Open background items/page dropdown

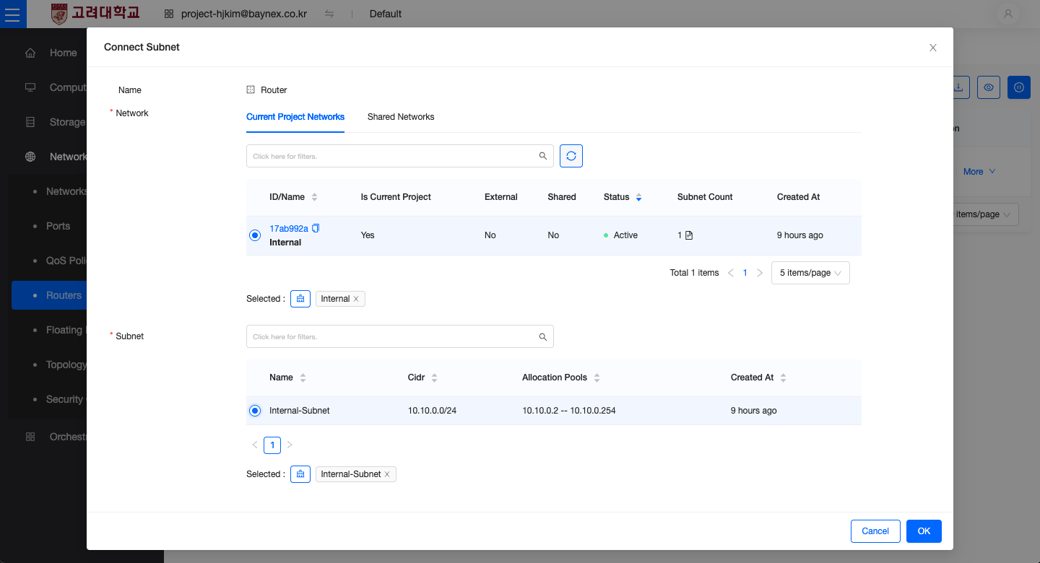point(987,214)
